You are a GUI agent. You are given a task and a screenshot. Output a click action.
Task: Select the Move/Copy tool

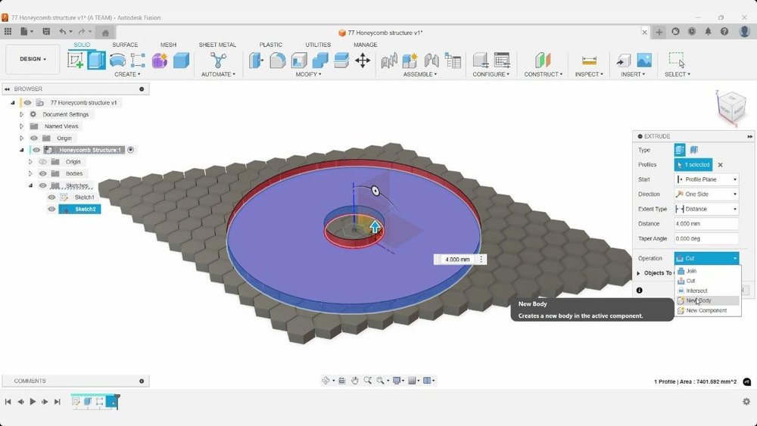(x=363, y=61)
